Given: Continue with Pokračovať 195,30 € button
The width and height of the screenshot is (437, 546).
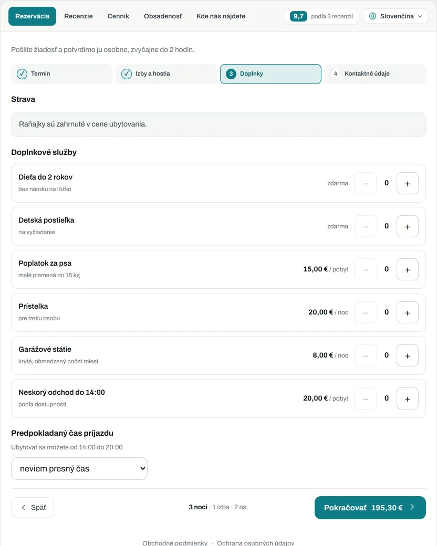Looking at the screenshot, I should click(370, 508).
